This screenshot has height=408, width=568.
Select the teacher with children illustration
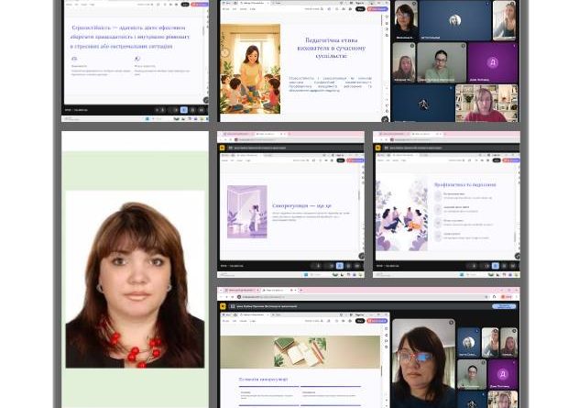pos(250,69)
